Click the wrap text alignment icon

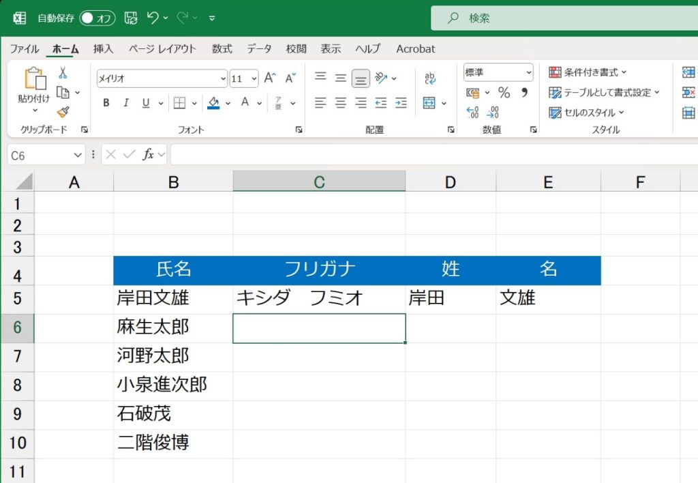430,77
